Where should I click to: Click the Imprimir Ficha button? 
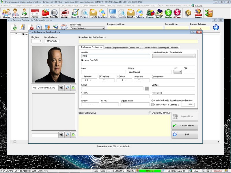tap(185, 116)
